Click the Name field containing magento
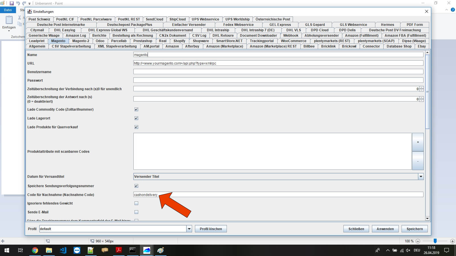The width and height of the screenshot is (456, 256). click(278, 55)
